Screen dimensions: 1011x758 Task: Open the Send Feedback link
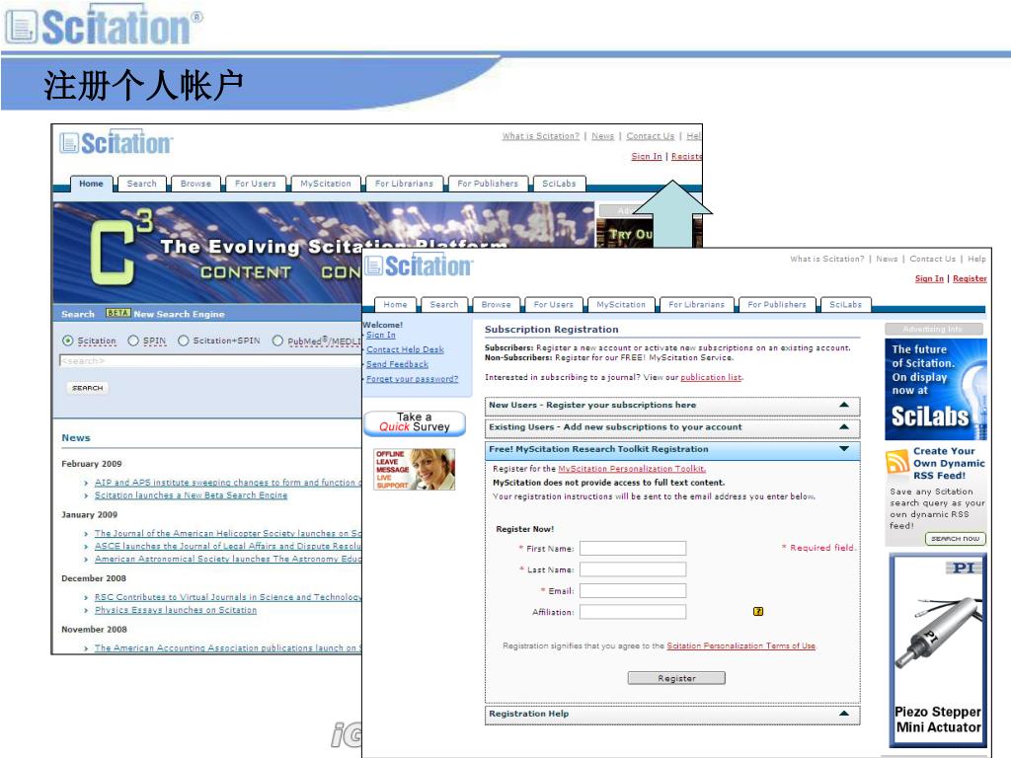click(x=397, y=364)
